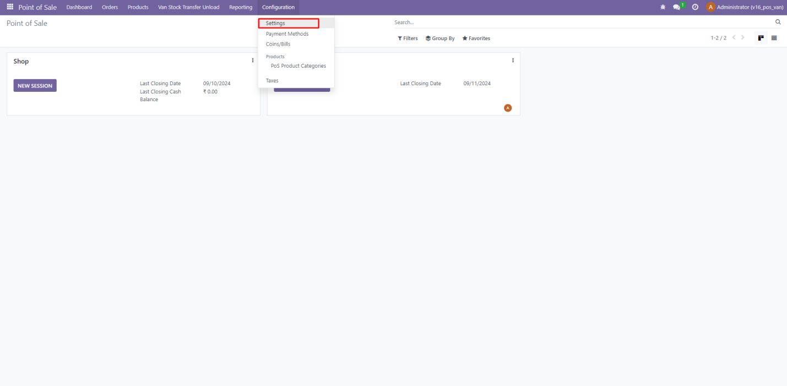Switch to Kanban view icon
This screenshot has width=787, height=386.
761,38
